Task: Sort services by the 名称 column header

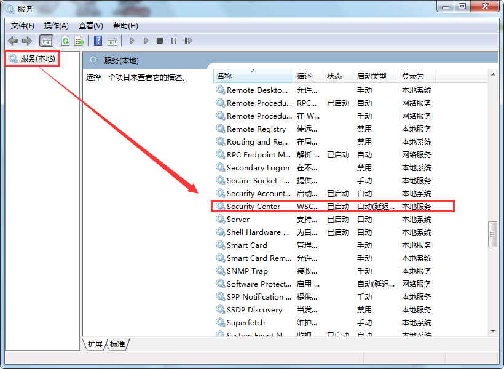Action: pos(252,76)
